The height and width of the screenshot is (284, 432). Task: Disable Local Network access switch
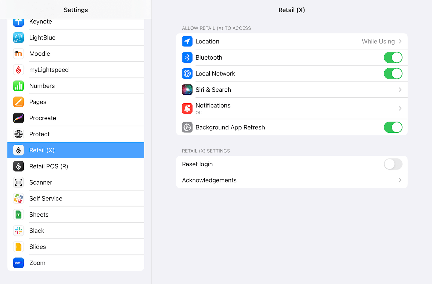[x=393, y=73]
